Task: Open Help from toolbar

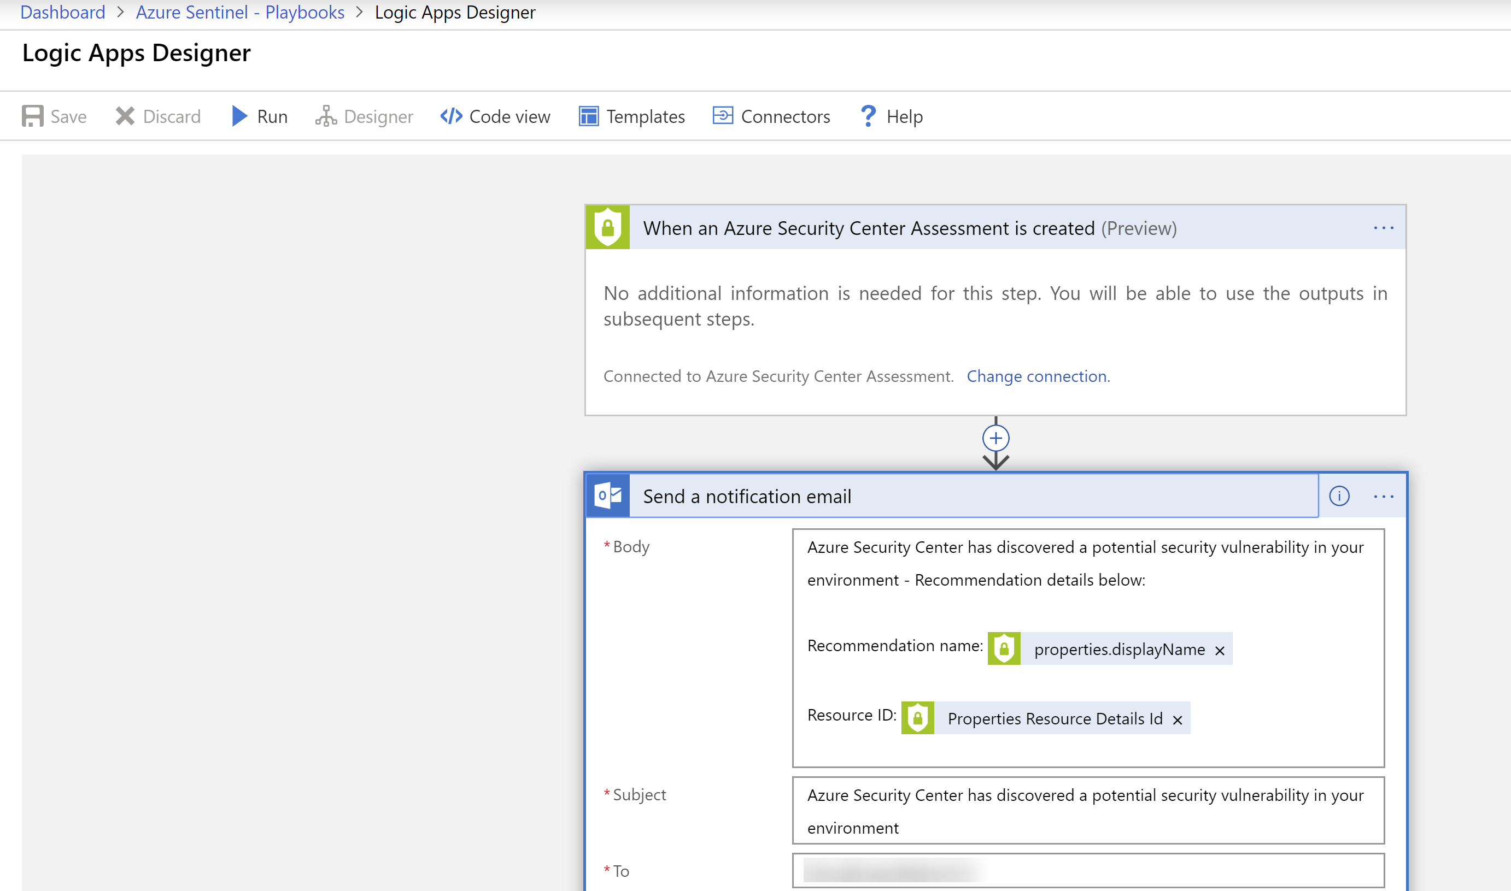Action: (904, 116)
